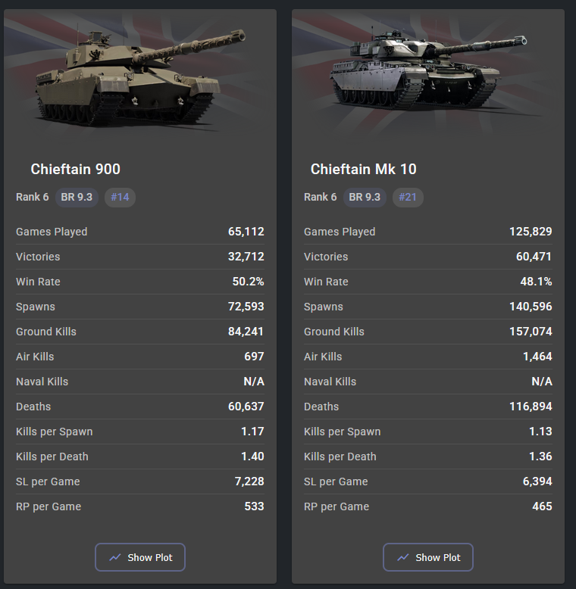
Task: Click Ground Kills value 157,074
Action: [x=531, y=332]
